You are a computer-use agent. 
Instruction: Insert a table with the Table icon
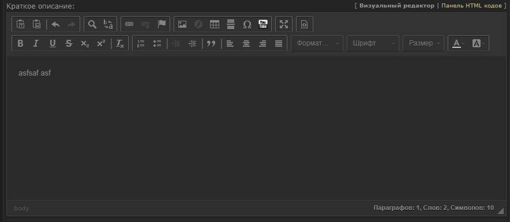pos(215,24)
